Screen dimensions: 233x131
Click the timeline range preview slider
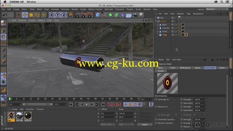tap(37, 105)
